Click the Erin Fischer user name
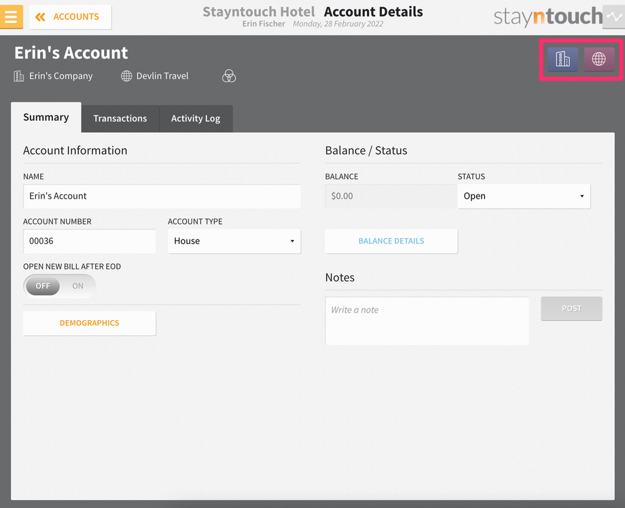Viewport: 625px width, 508px height. [264, 24]
